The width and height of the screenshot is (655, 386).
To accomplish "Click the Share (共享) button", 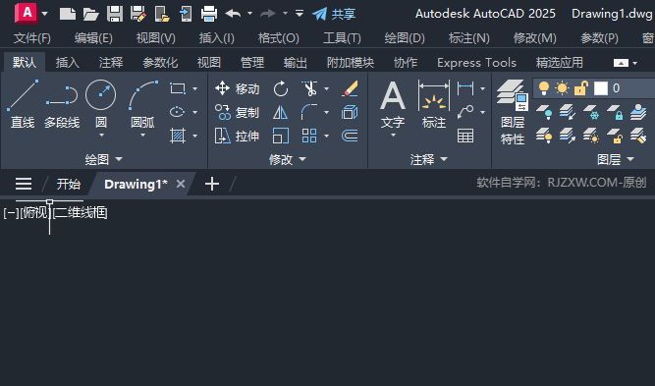I will 334,14.
